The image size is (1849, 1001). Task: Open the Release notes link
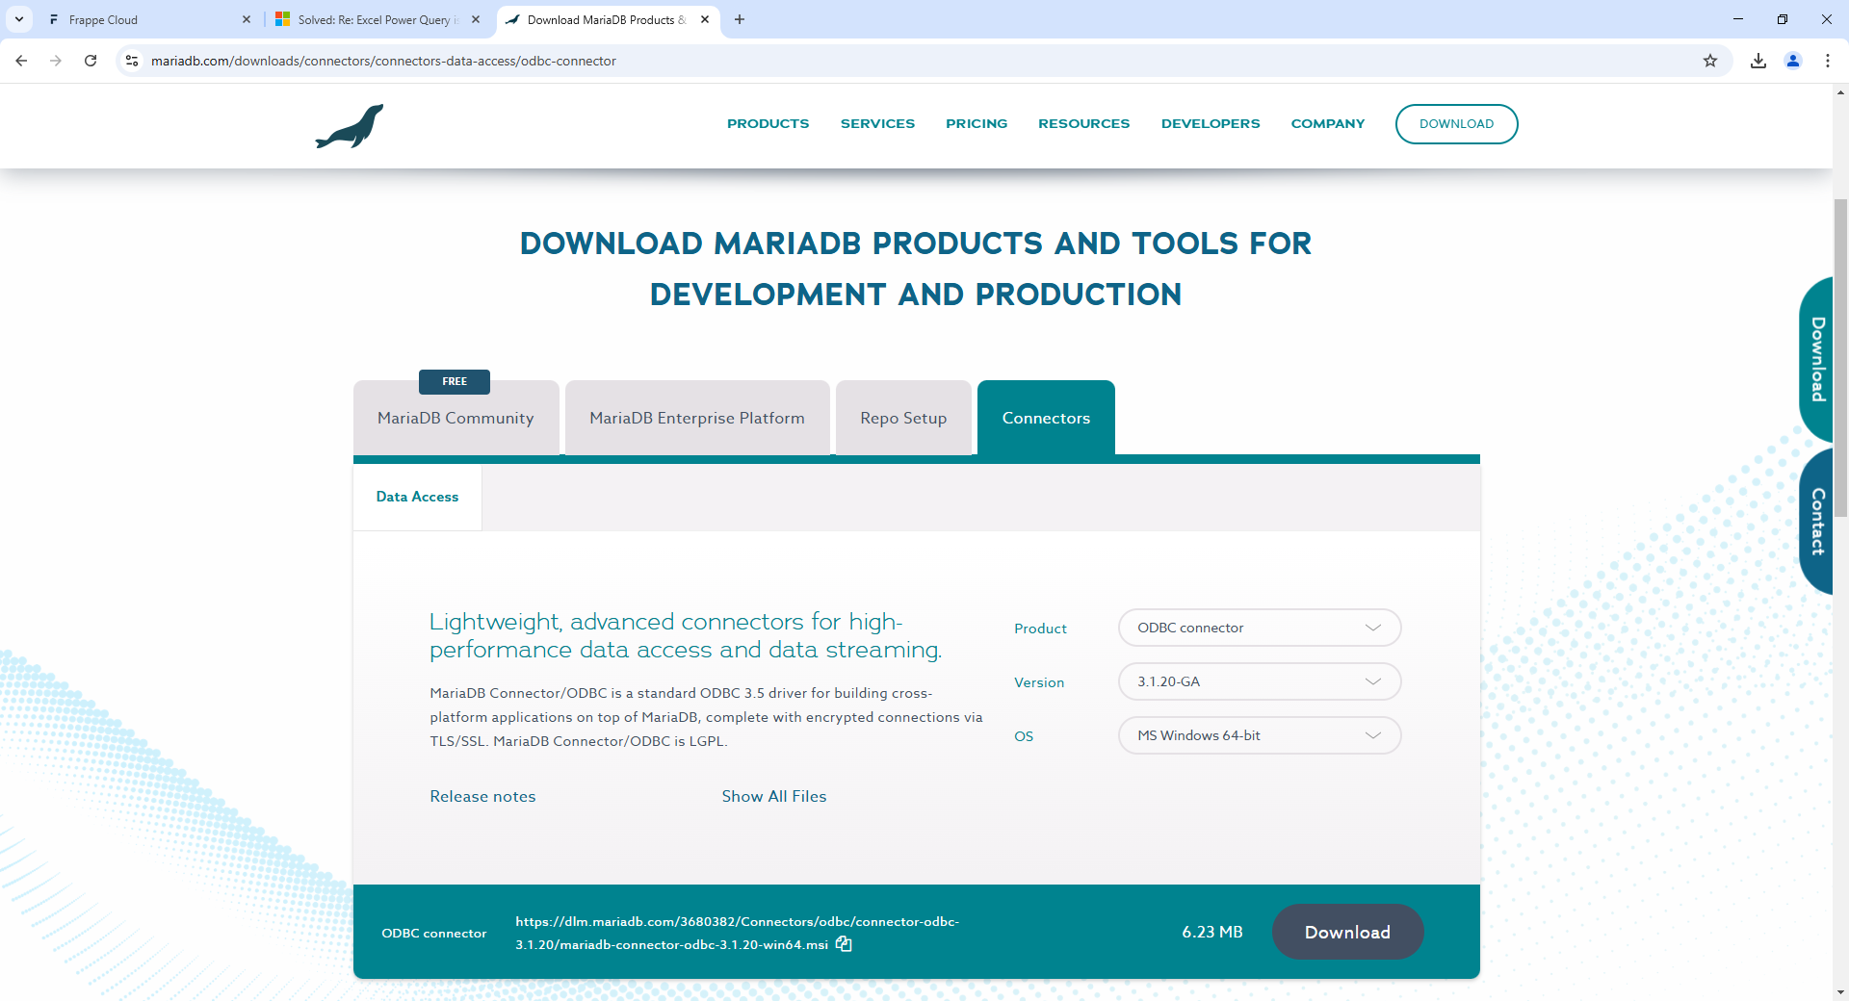(x=482, y=796)
